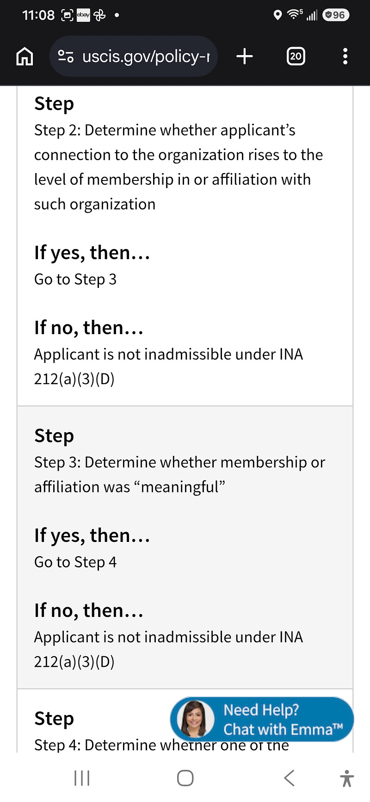
Task: Tap the uscis.gov address bar
Action: 133,56
